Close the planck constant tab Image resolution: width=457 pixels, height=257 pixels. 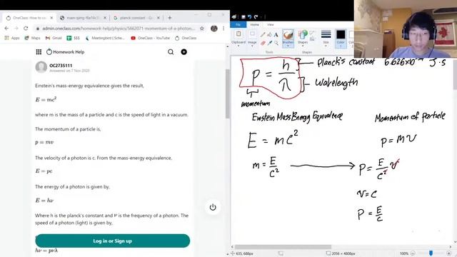[x=159, y=18]
